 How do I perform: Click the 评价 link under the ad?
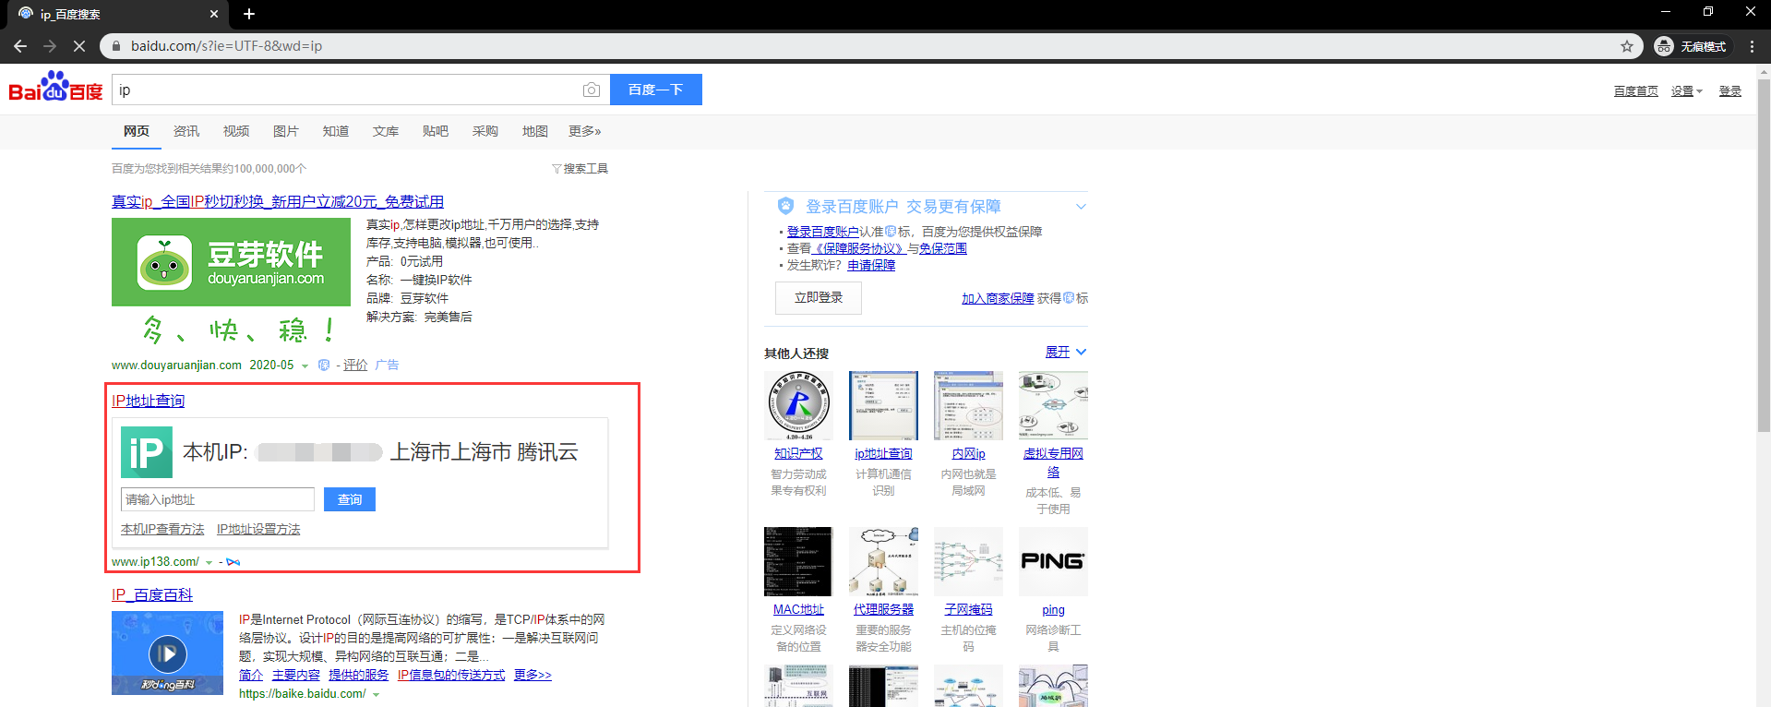pos(355,365)
